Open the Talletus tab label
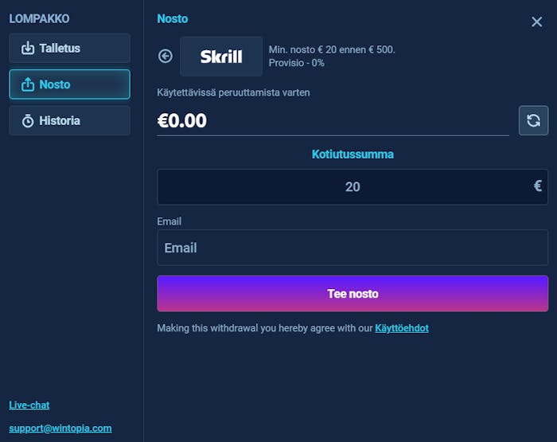The height and width of the screenshot is (442, 557). tap(60, 49)
